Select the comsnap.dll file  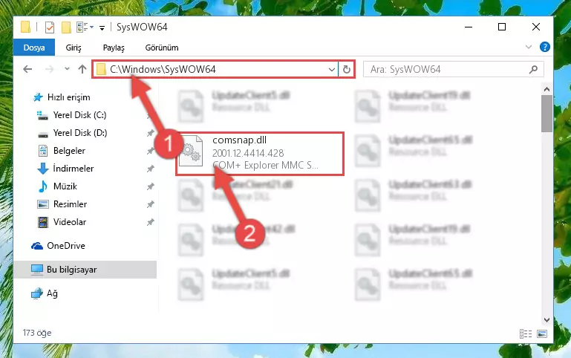coord(260,154)
